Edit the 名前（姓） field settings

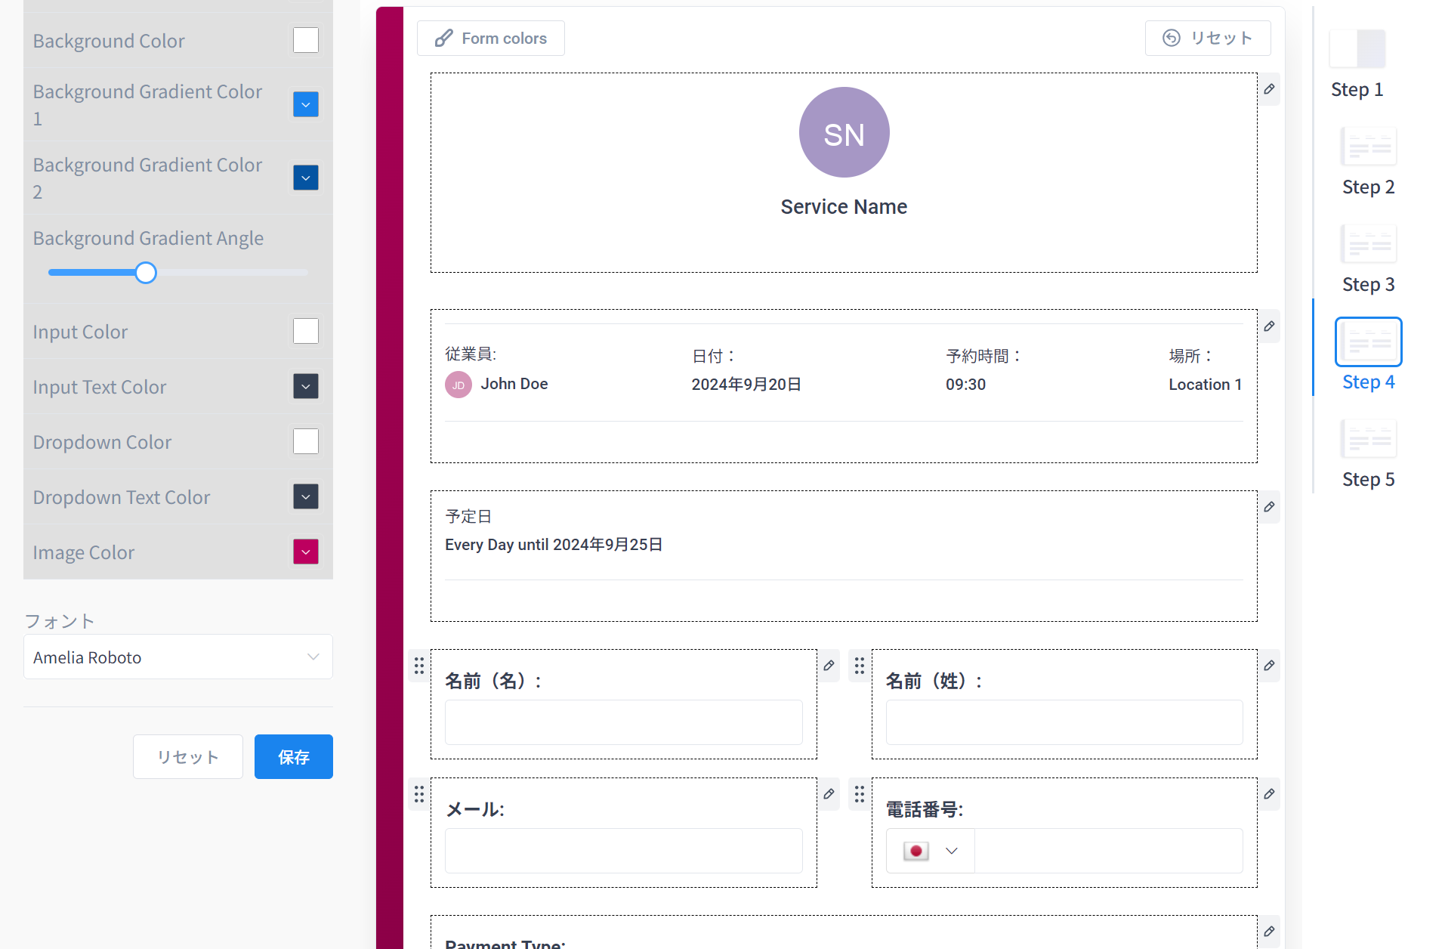click(x=1269, y=666)
